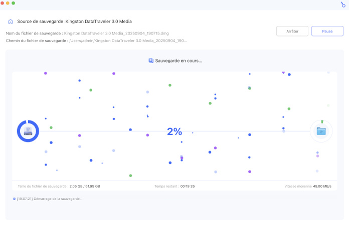This screenshot has height=225, width=349.
Task: Click the key icon in top-right corner
Action: pos(343,4)
